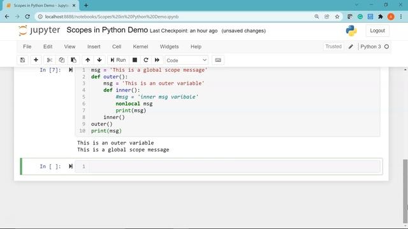Run the empty cell with its run icon
The image size is (408, 229).
[71, 166]
